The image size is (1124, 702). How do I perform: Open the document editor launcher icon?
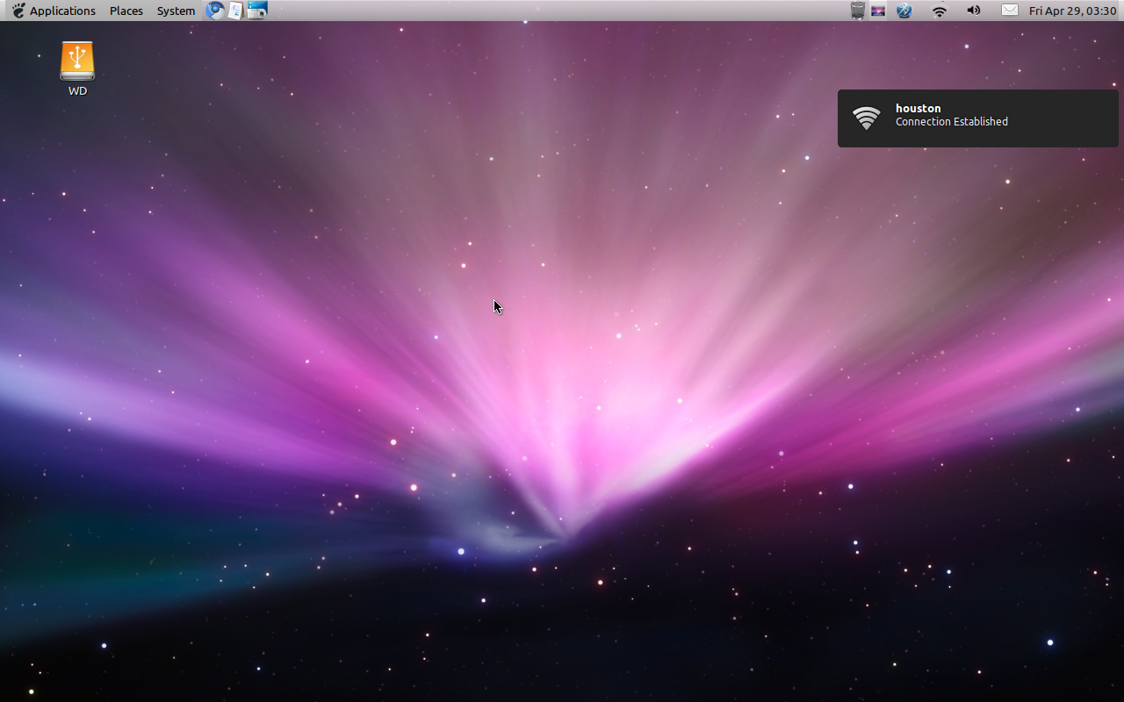235,11
